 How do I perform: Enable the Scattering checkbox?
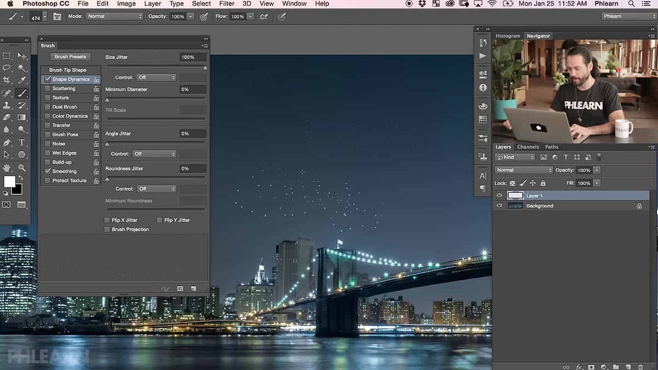click(48, 89)
